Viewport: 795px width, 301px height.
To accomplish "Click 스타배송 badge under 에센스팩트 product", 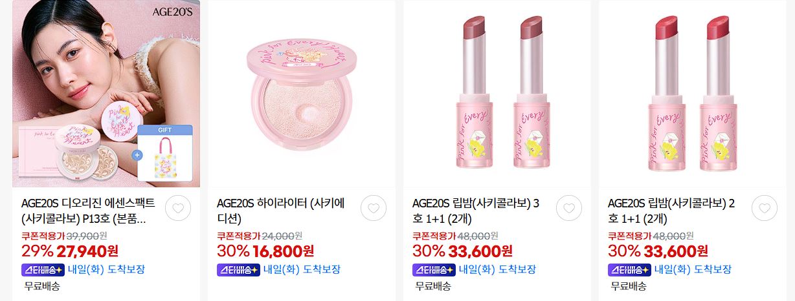I will (x=43, y=270).
